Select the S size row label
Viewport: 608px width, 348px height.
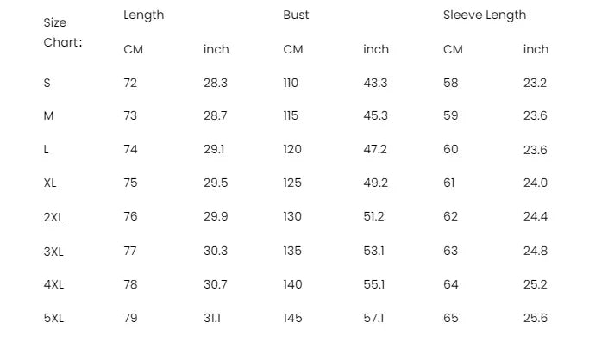click(47, 83)
